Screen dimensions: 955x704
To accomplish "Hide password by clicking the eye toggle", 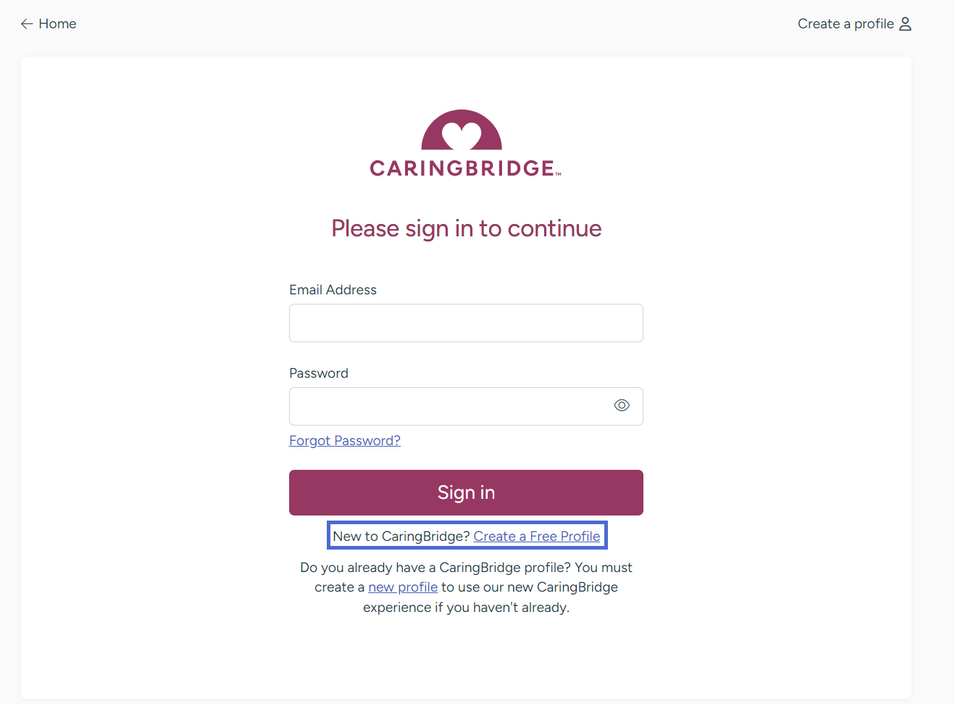I will coord(622,405).
